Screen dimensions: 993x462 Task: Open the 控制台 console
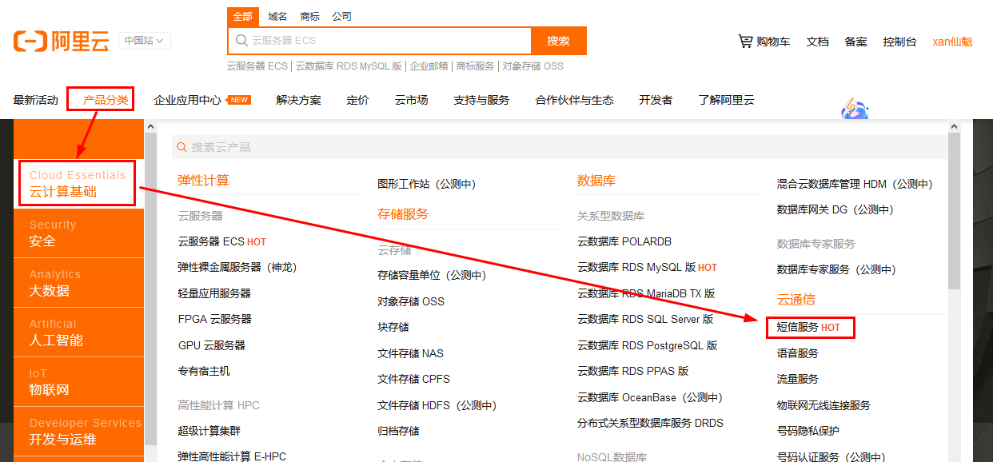(x=899, y=41)
